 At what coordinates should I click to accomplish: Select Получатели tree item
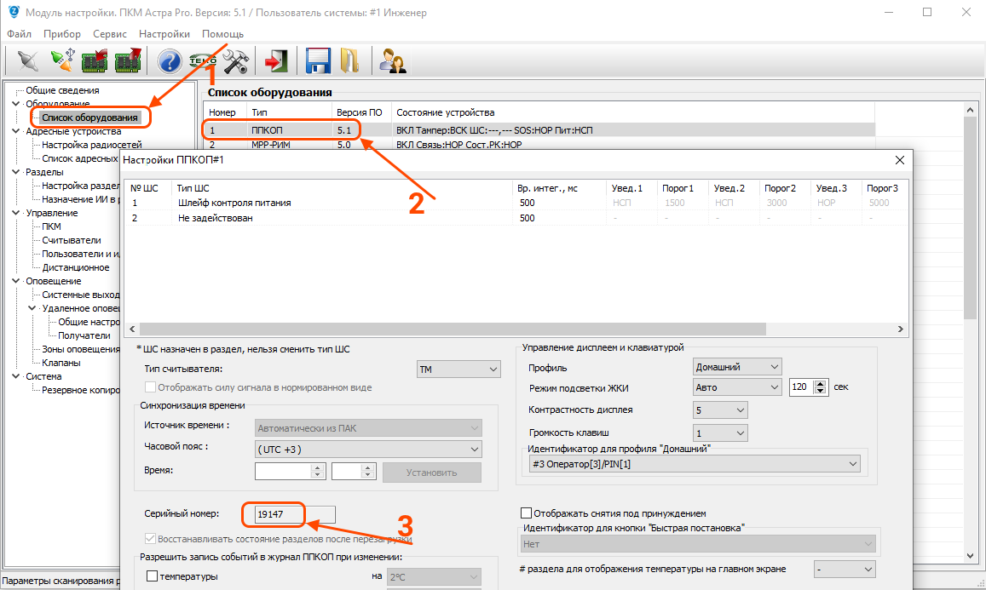(84, 335)
